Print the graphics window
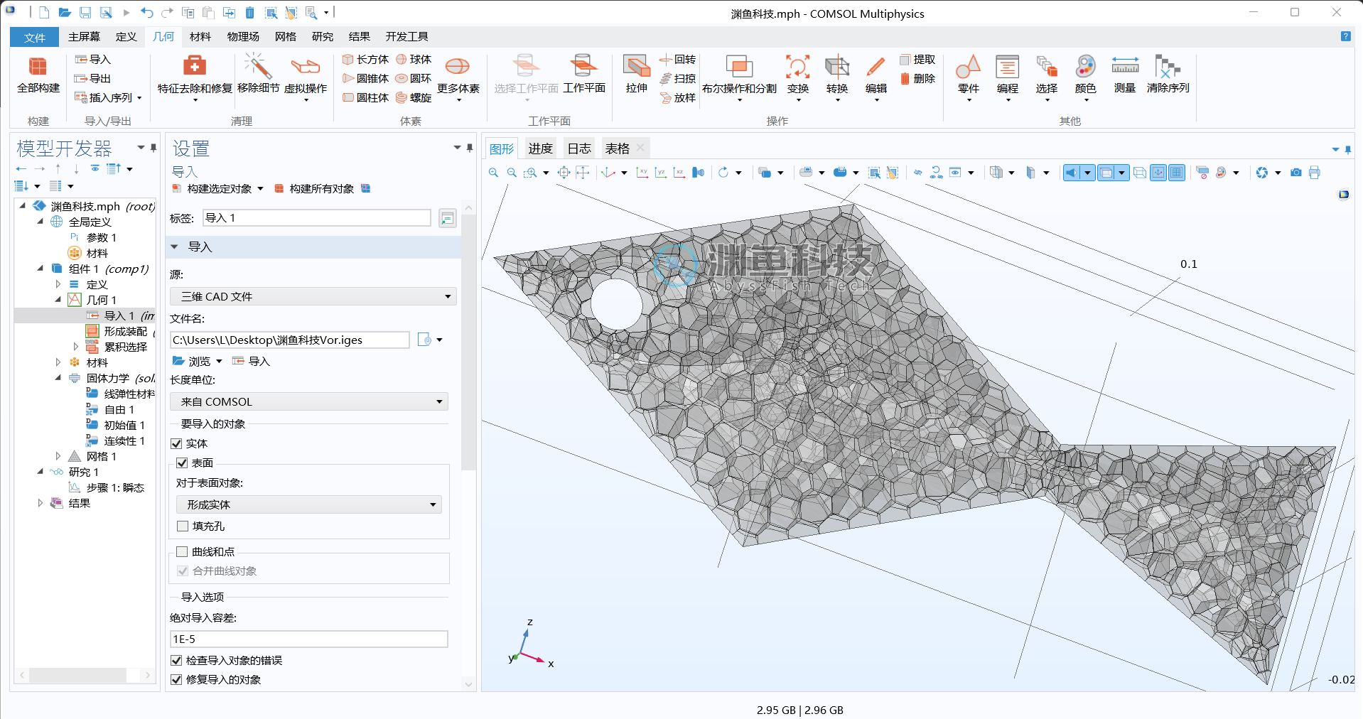This screenshot has width=1363, height=719. click(x=1315, y=173)
